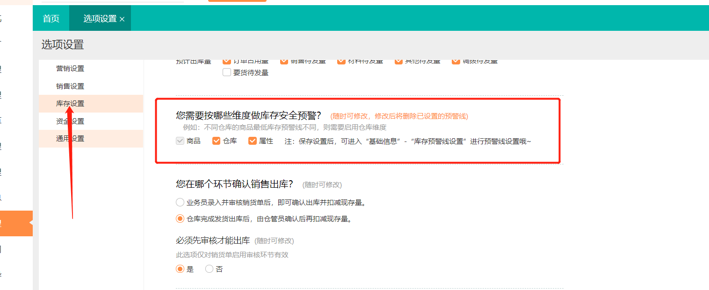Viewport: 709px width, 290px height.
Task: Select 仓库完成发货出库后 radio option
Action: pyautogui.click(x=180, y=219)
